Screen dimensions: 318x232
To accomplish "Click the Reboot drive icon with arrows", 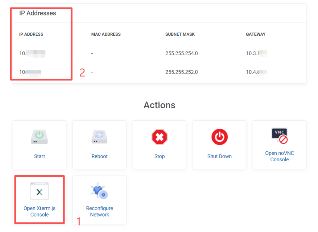I will 99,137.
